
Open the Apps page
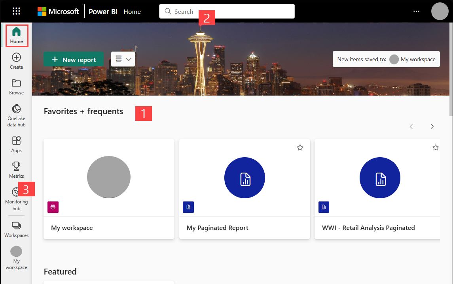(x=17, y=144)
